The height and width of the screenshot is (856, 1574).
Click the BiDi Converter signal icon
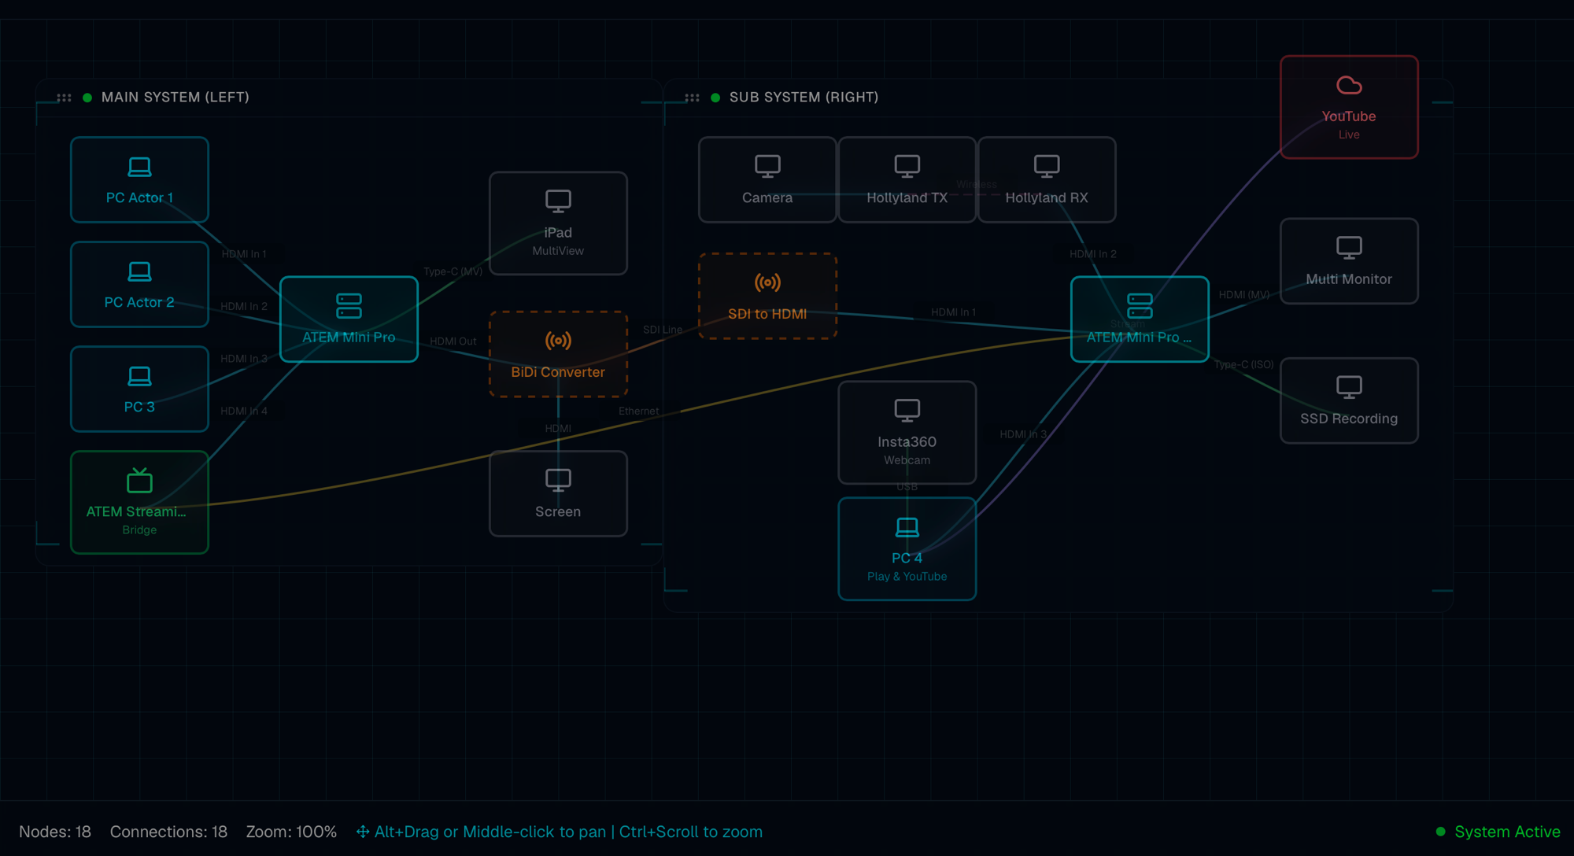[x=558, y=341]
